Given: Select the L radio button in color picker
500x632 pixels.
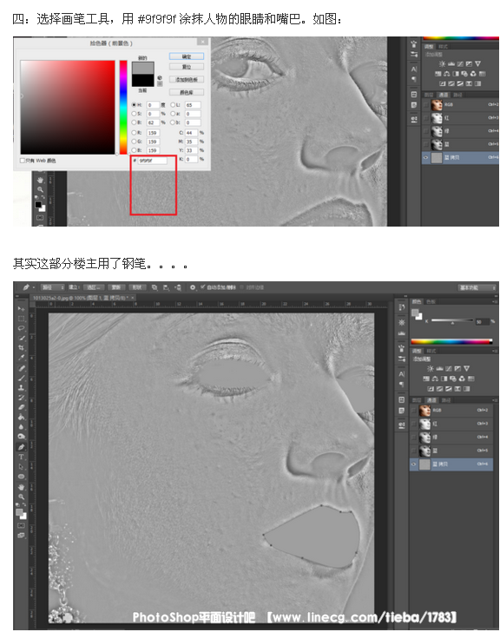Looking at the screenshot, I should (173, 105).
